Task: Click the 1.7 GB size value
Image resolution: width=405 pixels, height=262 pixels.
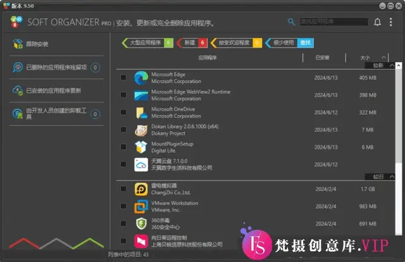Action: (368, 189)
